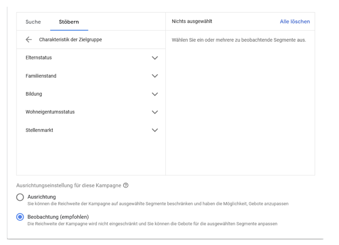Click the Elternstatus category label
This screenshot has height=245, width=339.
[39, 58]
